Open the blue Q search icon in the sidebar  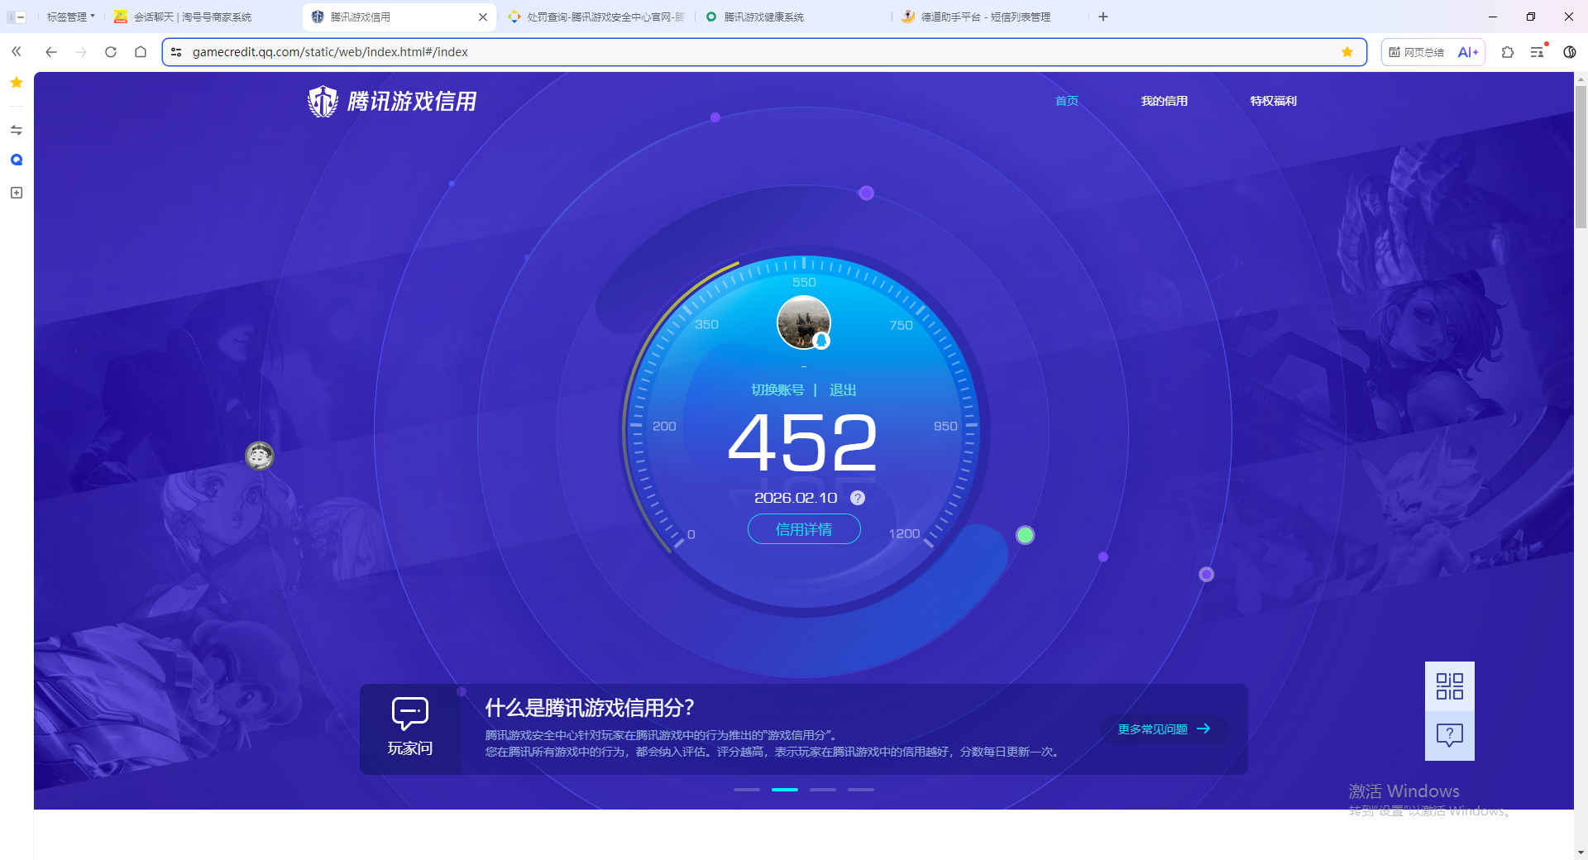16,160
